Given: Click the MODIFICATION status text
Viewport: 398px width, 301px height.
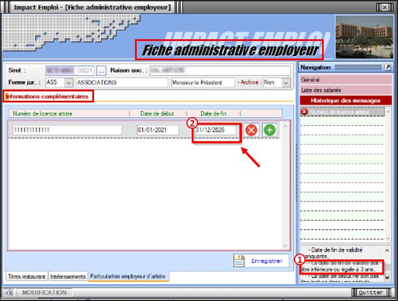Looking at the screenshot, I should [44, 292].
